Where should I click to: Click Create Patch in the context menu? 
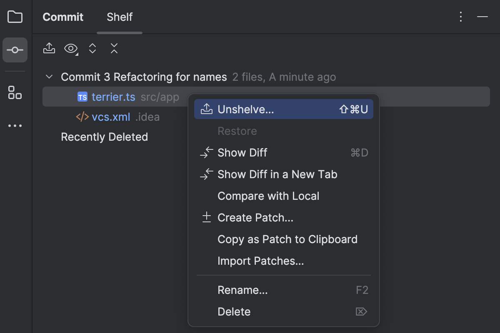pyautogui.click(x=255, y=217)
